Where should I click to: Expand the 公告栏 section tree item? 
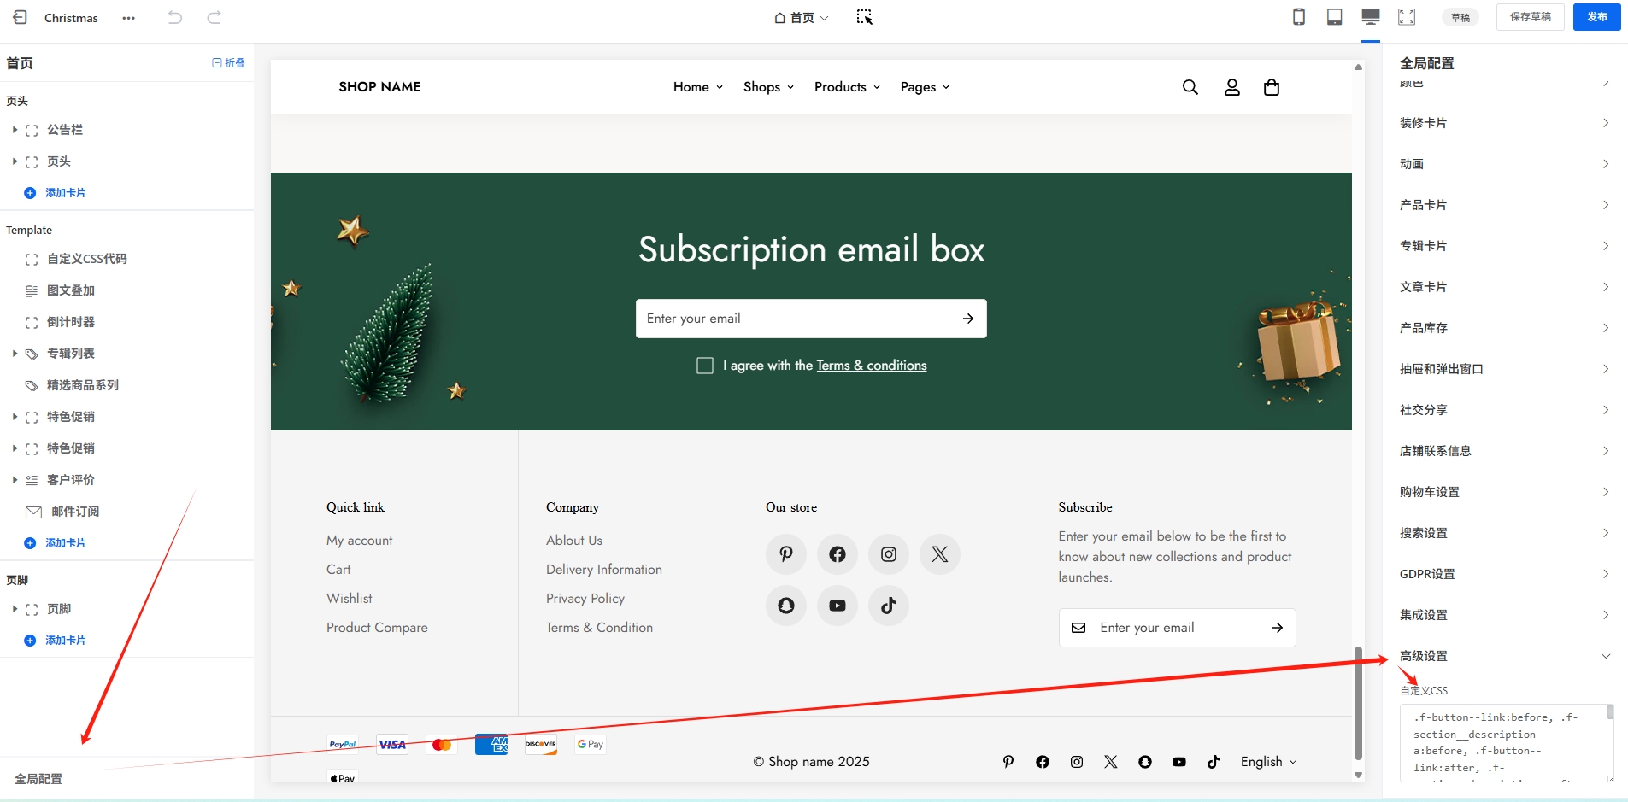(x=15, y=130)
